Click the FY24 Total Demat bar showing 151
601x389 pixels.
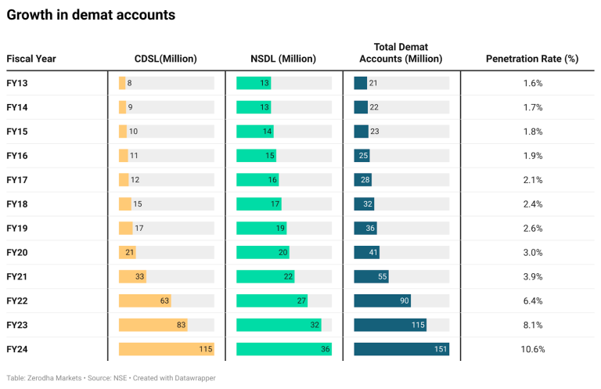[x=401, y=349]
